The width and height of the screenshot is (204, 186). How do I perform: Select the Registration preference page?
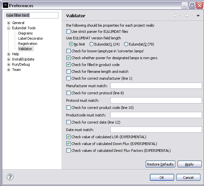tap(28, 44)
